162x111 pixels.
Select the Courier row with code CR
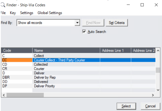click(40, 69)
